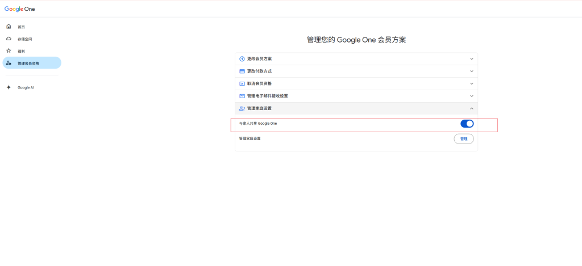Expand the 取消会员资格 chevron

coord(471,83)
